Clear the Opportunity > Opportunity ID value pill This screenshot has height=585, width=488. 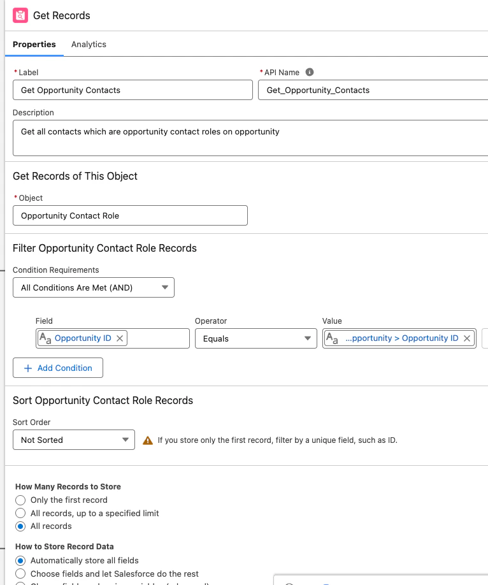[467, 338]
